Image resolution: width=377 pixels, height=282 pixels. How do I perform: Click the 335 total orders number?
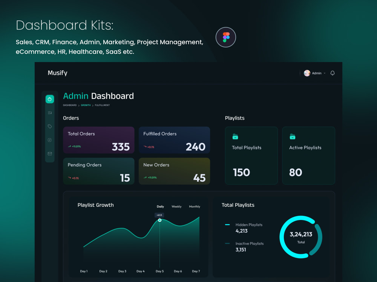pyautogui.click(x=121, y=147)
